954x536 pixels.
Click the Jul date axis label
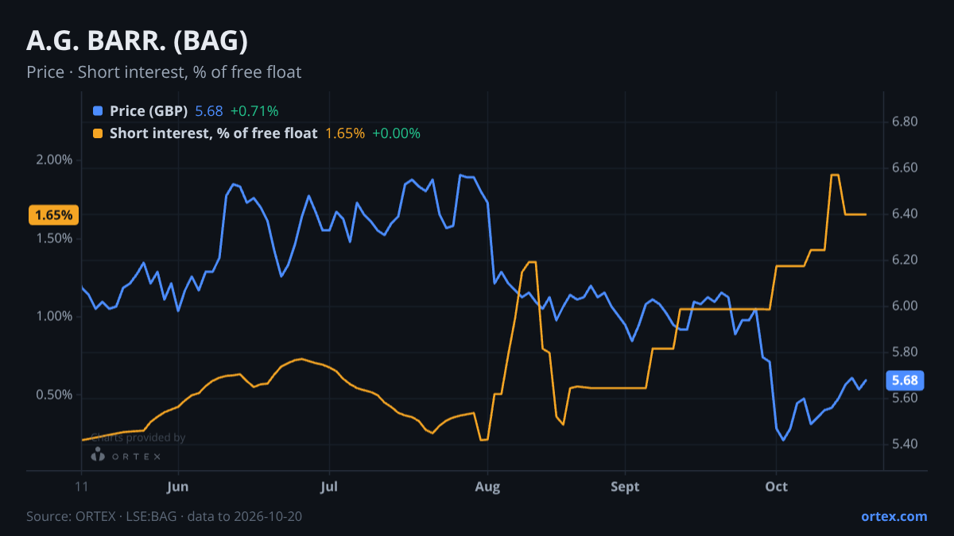(329, 487)
